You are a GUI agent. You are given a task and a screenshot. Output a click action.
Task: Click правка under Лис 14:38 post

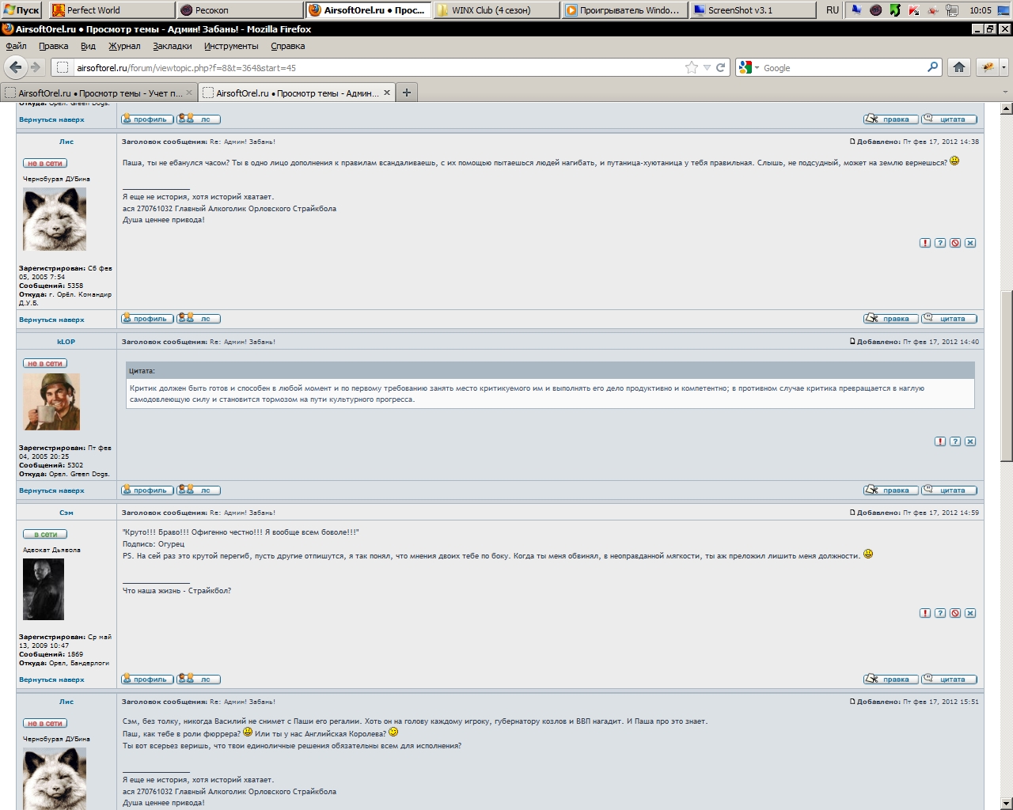click(891, 319)
